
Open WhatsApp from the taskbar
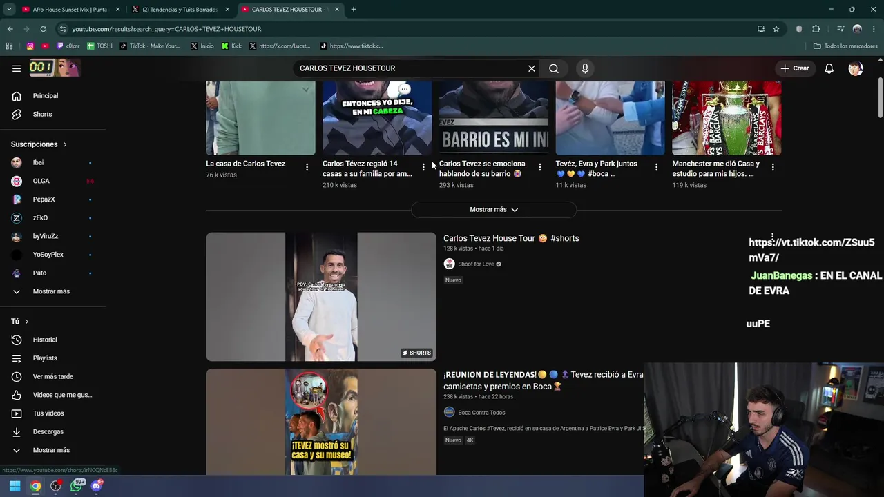point(77,486)
